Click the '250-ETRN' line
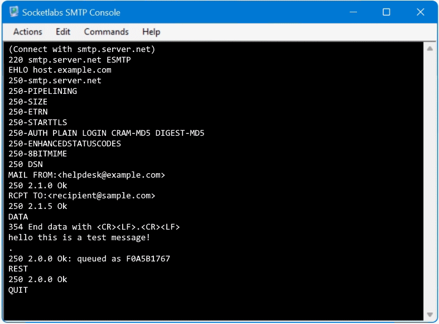The height and width of the screenshot is (324, 439). click(x=28, y=112)
